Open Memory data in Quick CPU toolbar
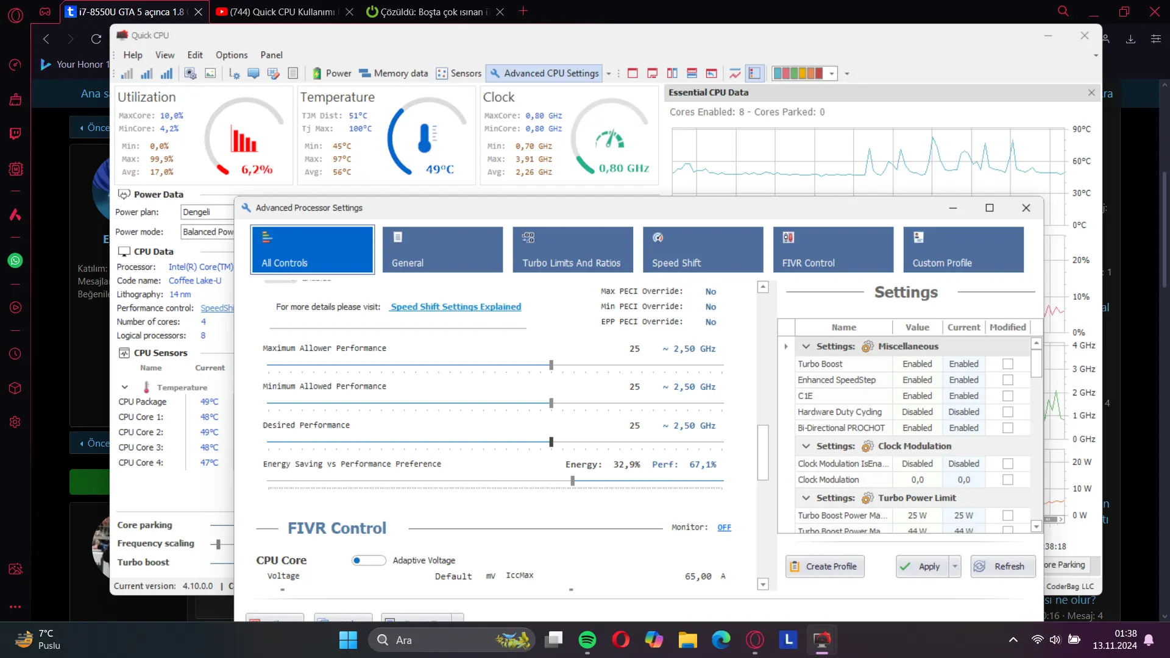The image size is (1170, 658). pyautogui.click(x=394, y=73)
